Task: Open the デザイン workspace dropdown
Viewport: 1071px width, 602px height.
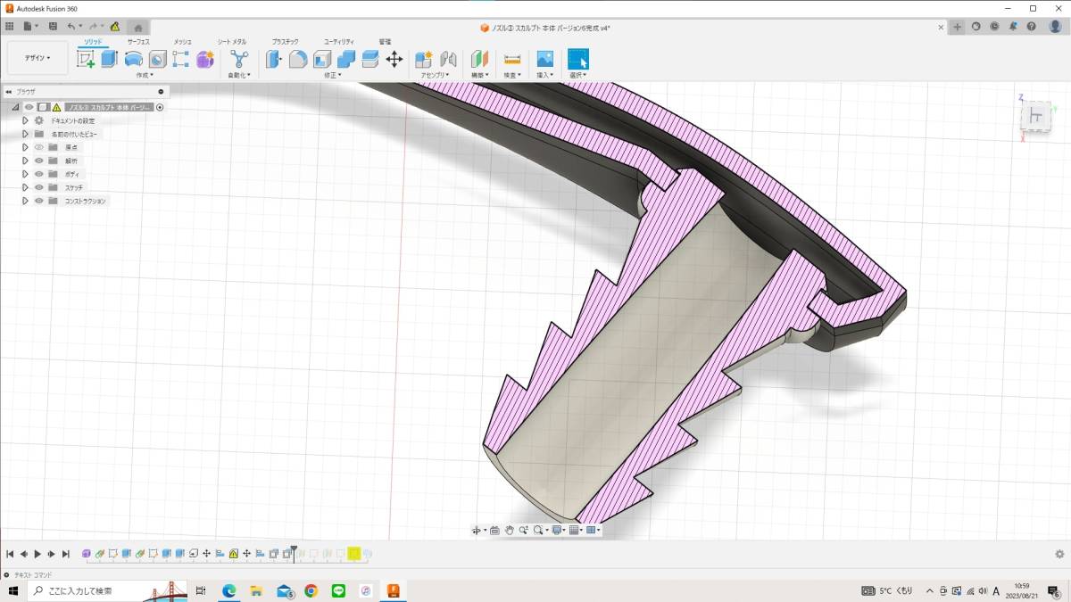Action: coord(37,58)
